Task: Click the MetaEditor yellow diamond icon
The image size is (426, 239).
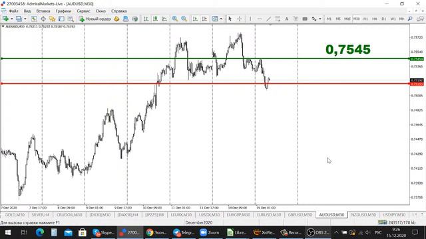Action: [x=116, y=19]
